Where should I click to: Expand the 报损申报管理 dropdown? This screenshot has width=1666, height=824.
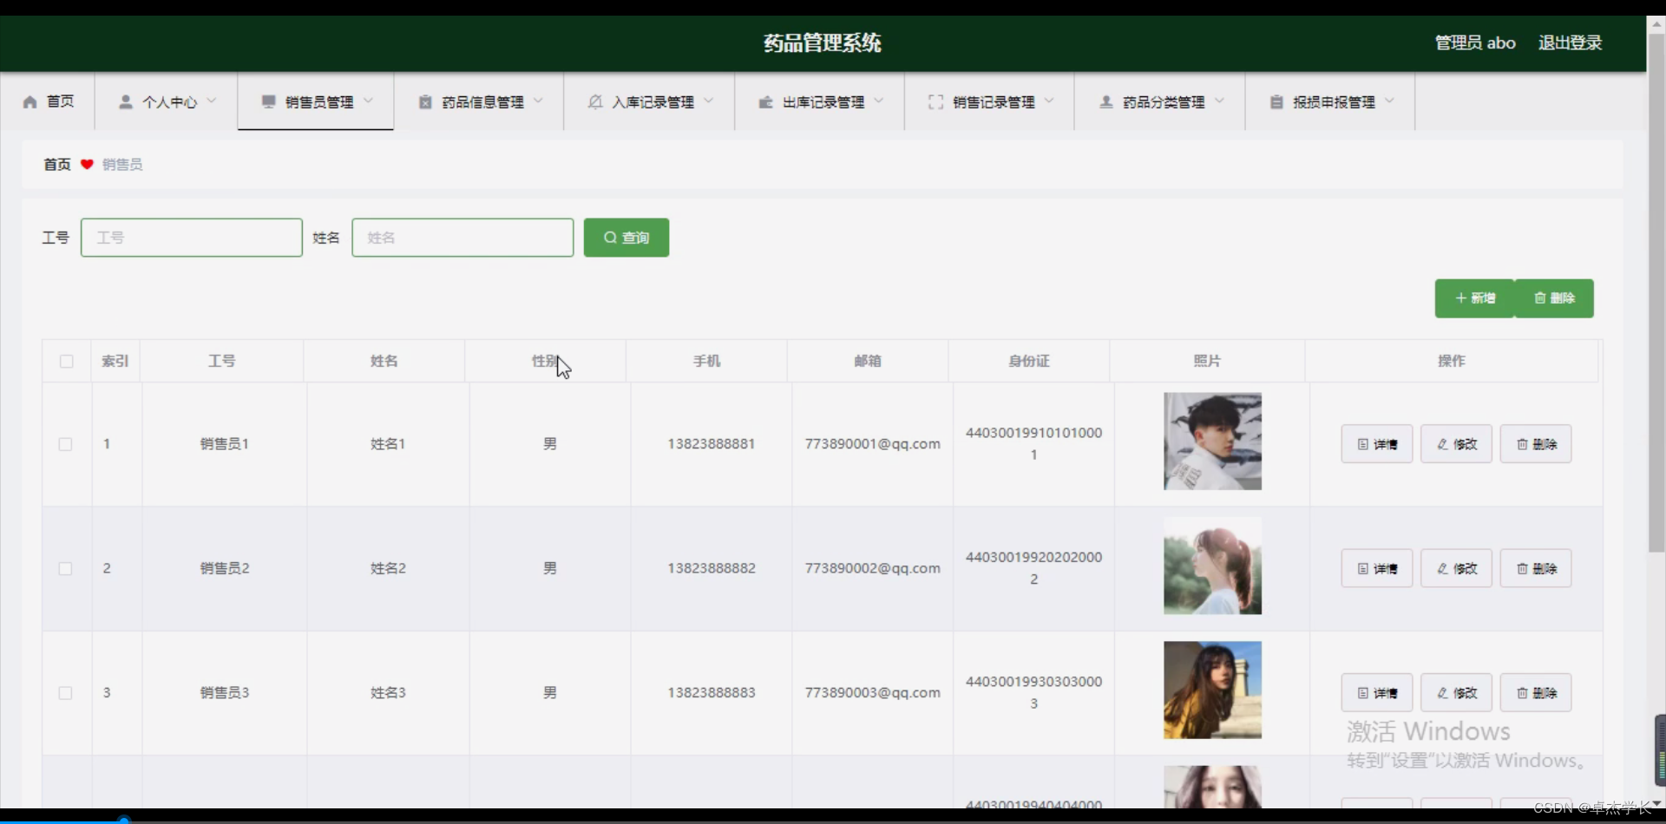[1390, 101]
